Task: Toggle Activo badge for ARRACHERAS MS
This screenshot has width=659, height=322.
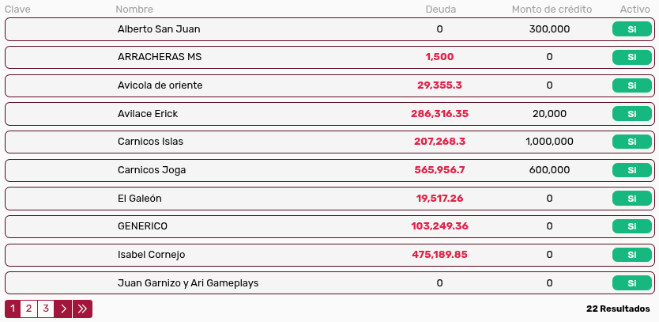Action: click(x=631, y=57)
